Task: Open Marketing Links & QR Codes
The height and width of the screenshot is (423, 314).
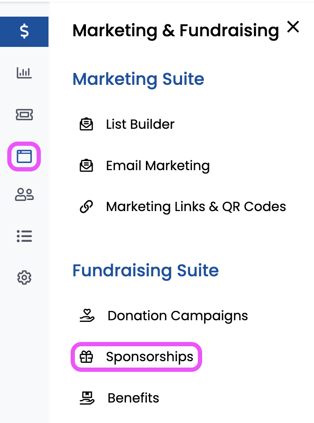Action: tap(196, 207)
